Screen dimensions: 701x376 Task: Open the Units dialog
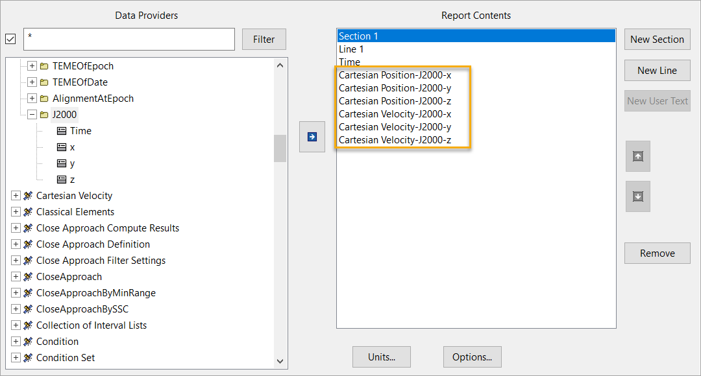[x=382, y=357]
